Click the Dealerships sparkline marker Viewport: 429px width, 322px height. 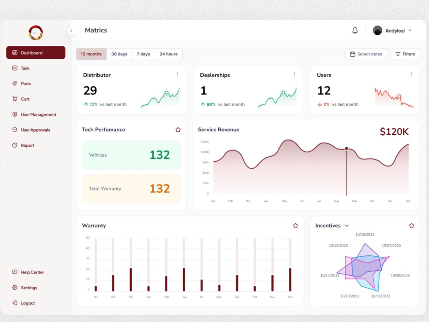284,93
